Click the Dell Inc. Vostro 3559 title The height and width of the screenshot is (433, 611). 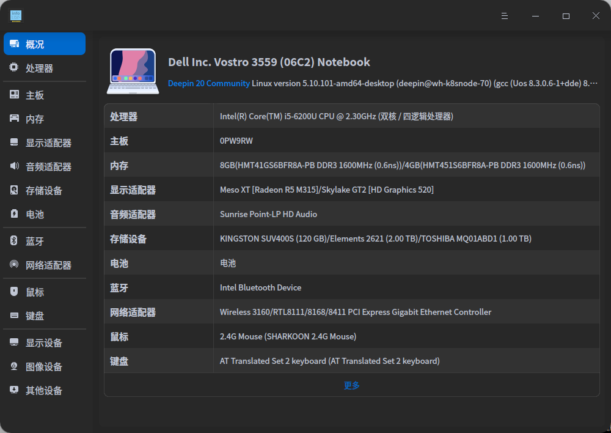click(269, 62)
